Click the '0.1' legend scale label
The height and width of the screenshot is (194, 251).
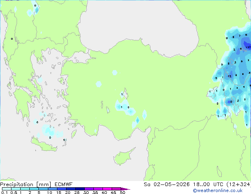click(4, 192)
